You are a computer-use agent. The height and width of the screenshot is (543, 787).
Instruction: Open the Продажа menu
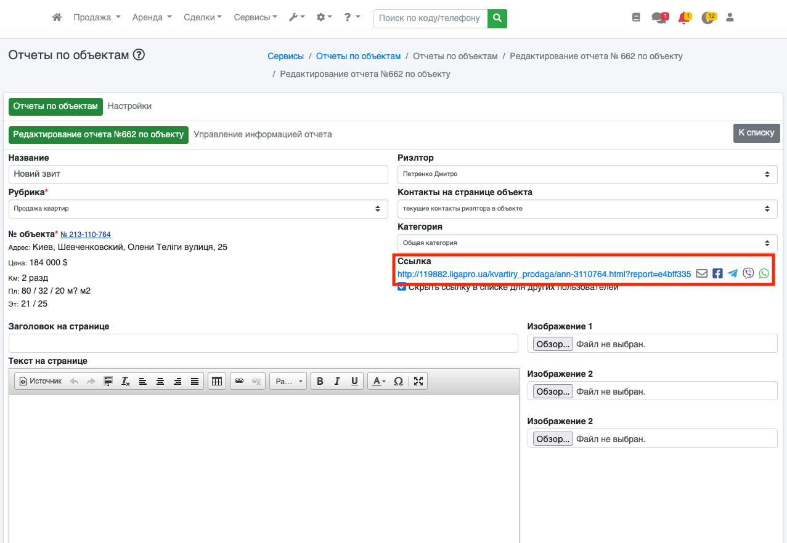point(97,18)
